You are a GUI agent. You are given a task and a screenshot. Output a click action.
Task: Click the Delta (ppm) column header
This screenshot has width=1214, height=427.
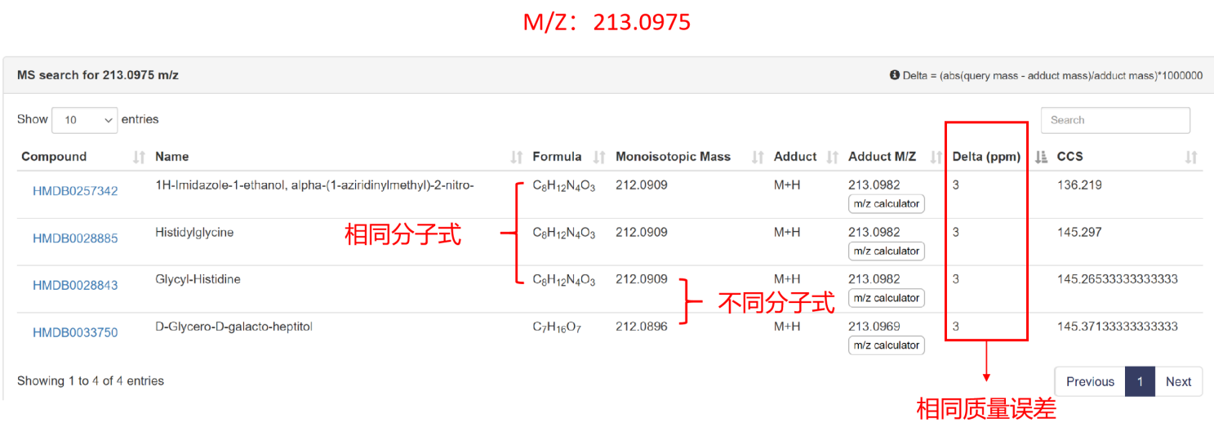(x=986, y=157)
